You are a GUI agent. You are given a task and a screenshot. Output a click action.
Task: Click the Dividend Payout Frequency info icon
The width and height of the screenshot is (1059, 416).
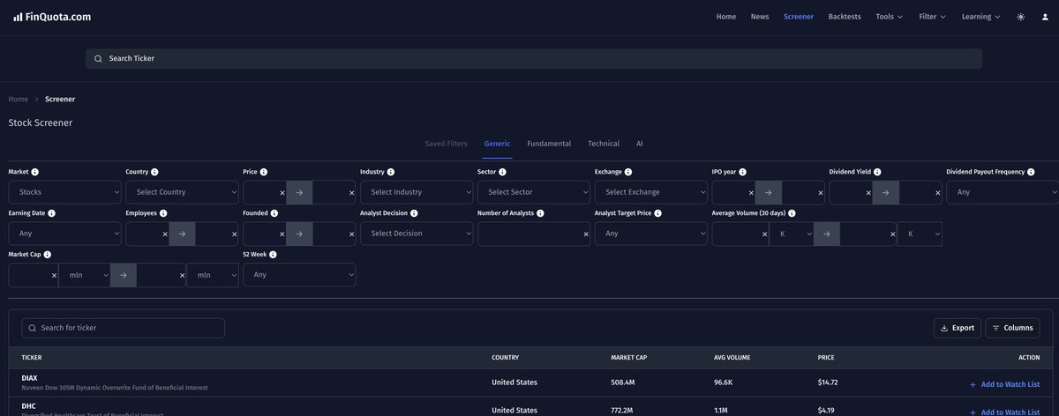pyautogui.click(x=1031, y=172)
